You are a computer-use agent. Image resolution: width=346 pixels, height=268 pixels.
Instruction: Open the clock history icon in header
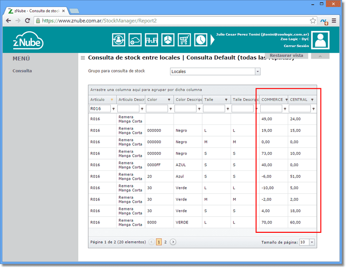point(200,40)
